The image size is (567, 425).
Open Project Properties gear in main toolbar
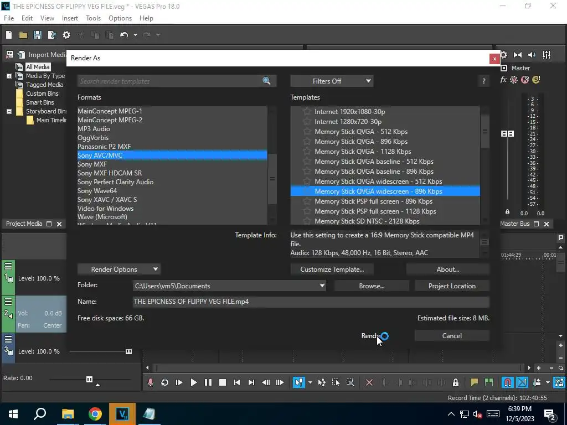tap(66, 35)
